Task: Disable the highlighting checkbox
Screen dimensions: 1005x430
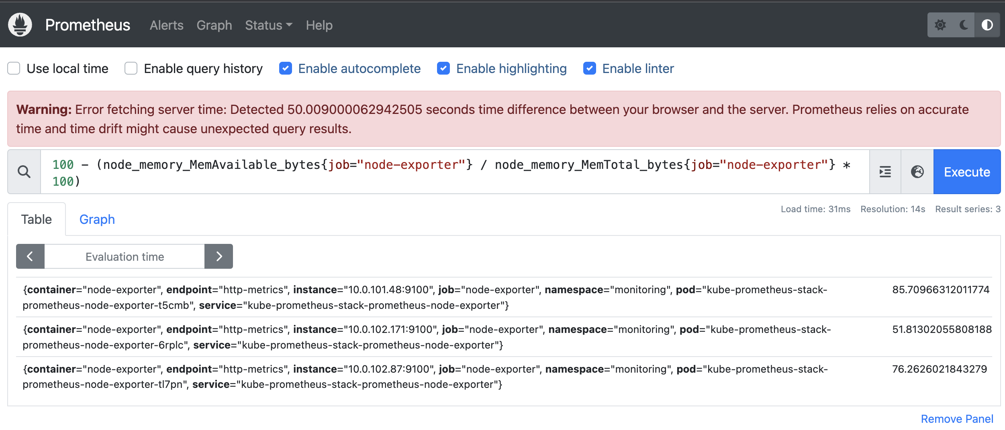Action: click(443, 69)
